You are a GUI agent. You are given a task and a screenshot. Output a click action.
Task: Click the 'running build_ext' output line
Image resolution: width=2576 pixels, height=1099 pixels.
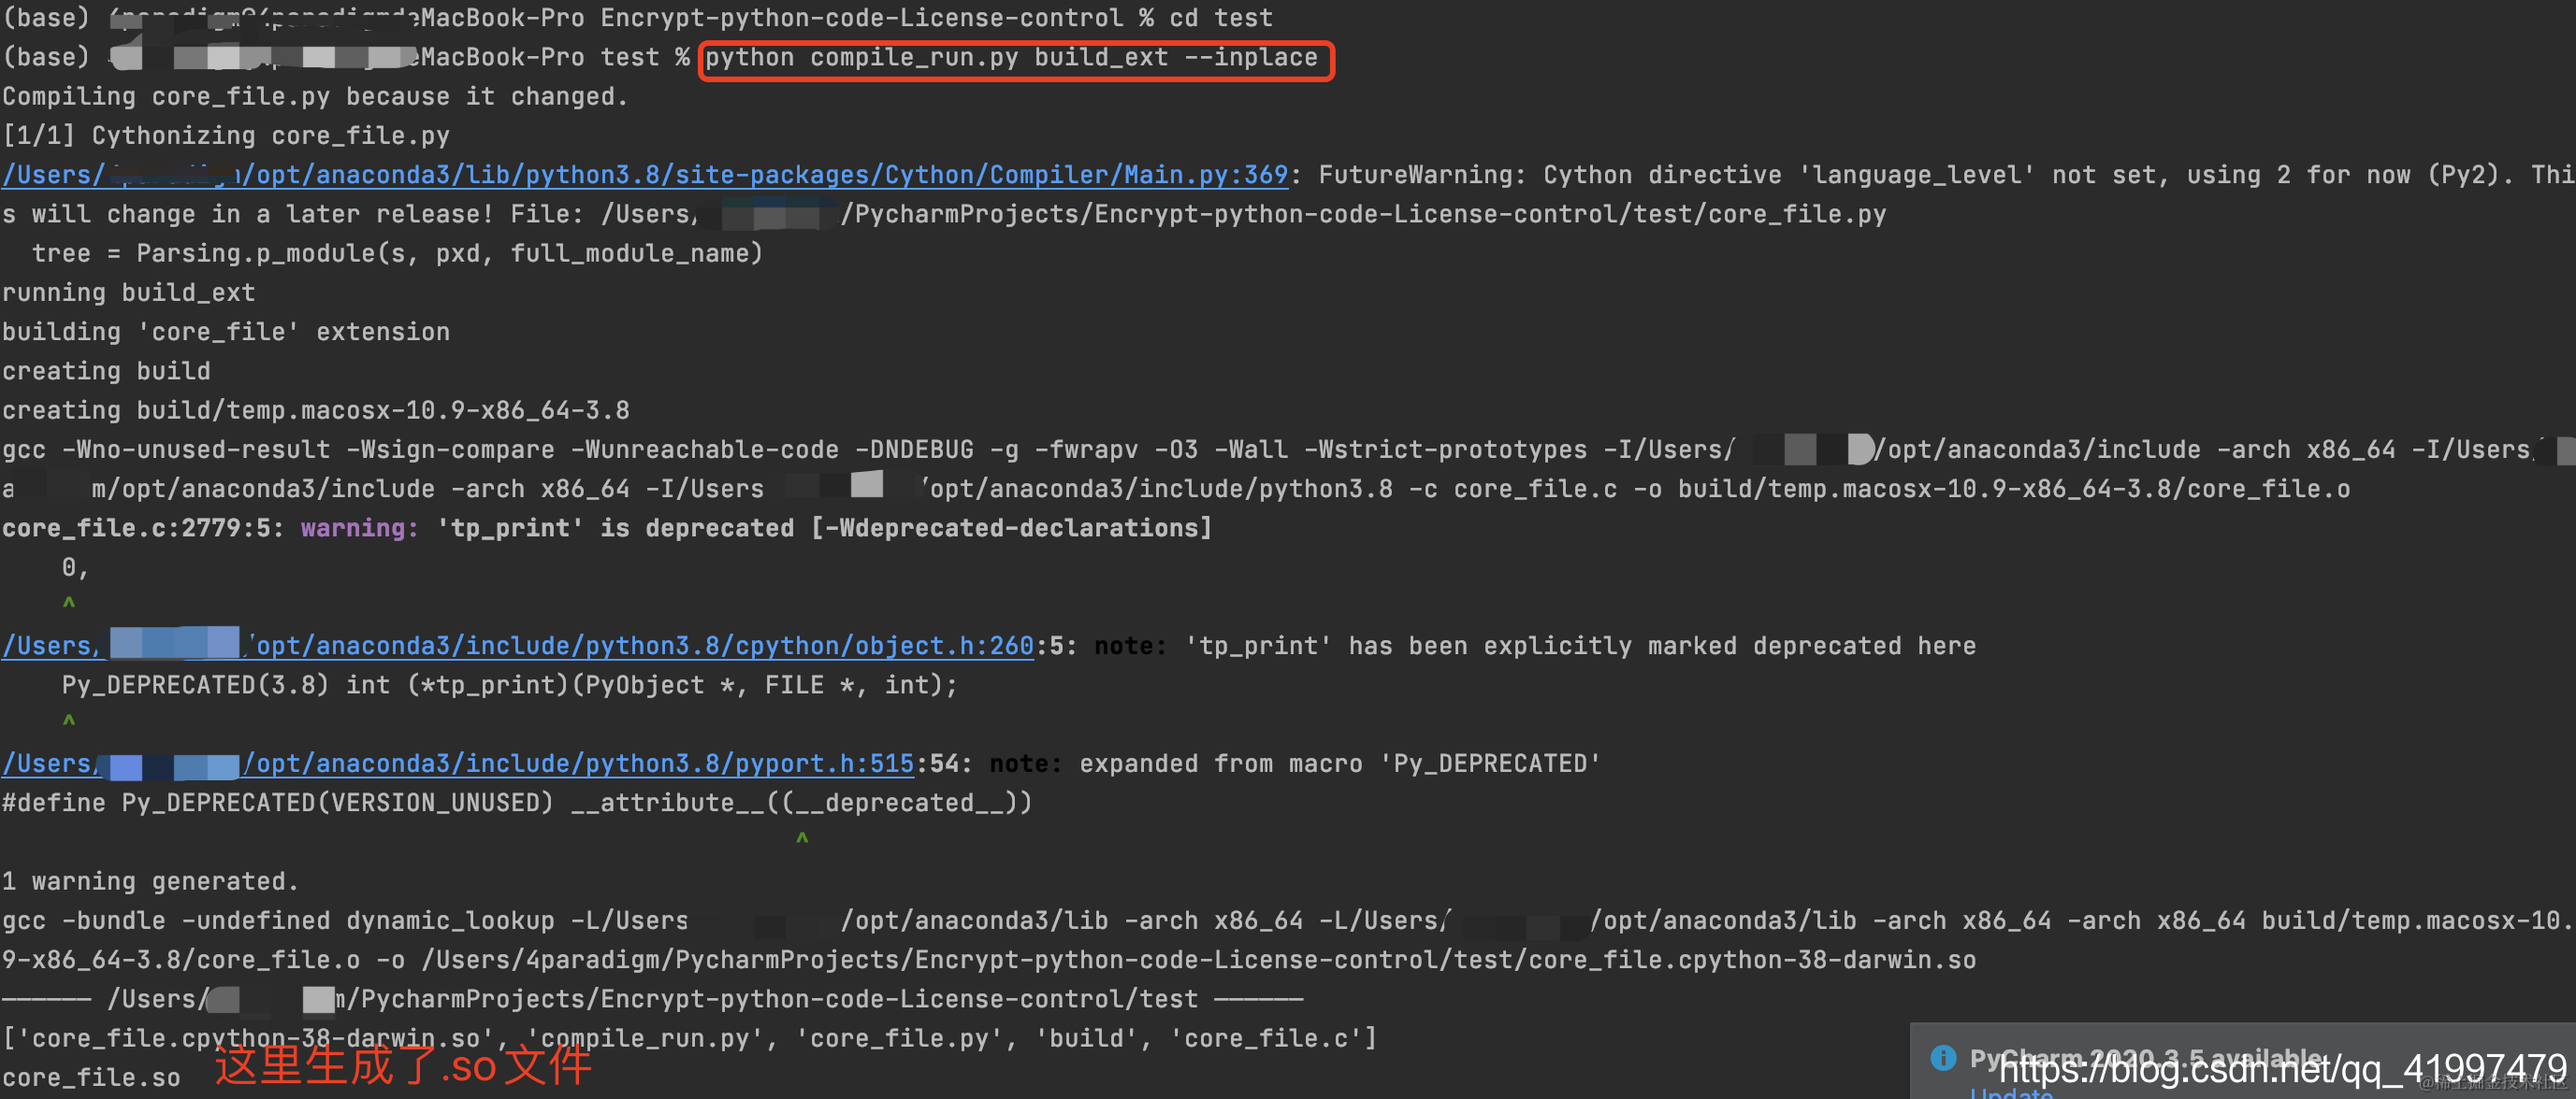(x=129, y=293)
